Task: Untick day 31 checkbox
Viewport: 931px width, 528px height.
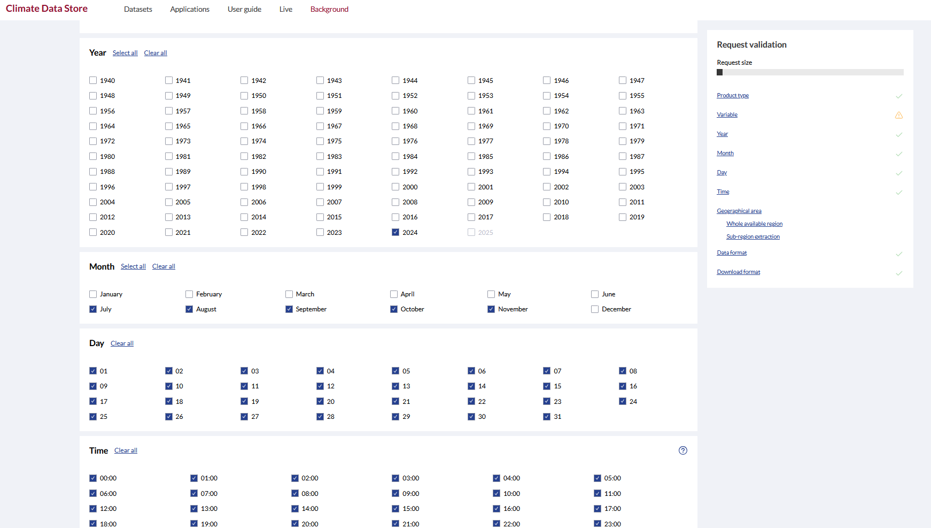Action: click(547, 417)
